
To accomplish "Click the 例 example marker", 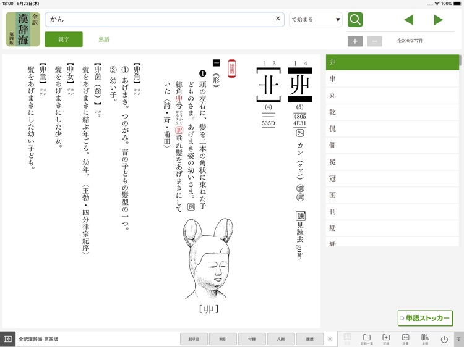I will [191, 207].
